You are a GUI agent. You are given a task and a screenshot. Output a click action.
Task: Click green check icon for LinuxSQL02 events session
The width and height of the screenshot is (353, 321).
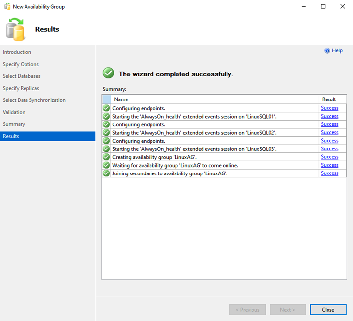(106, 133)
